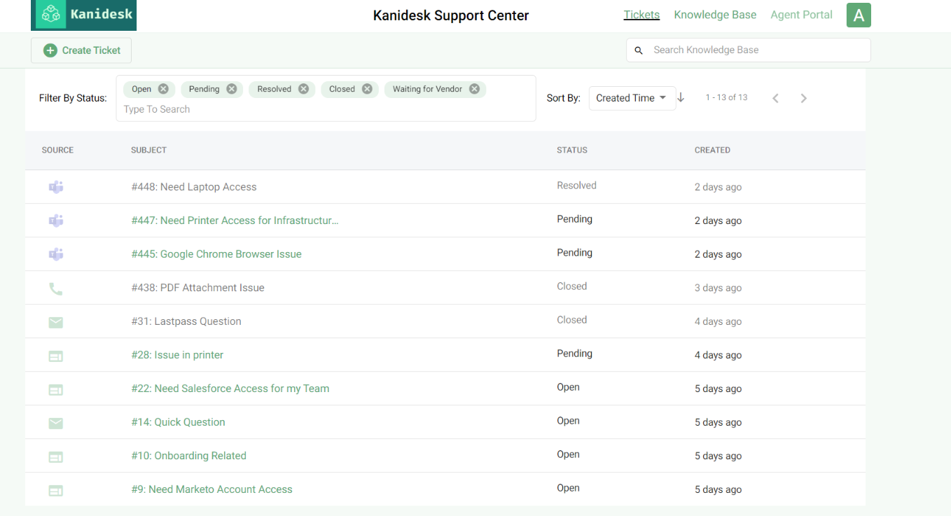Go to the Agent Portal

[x=801, y=15]
